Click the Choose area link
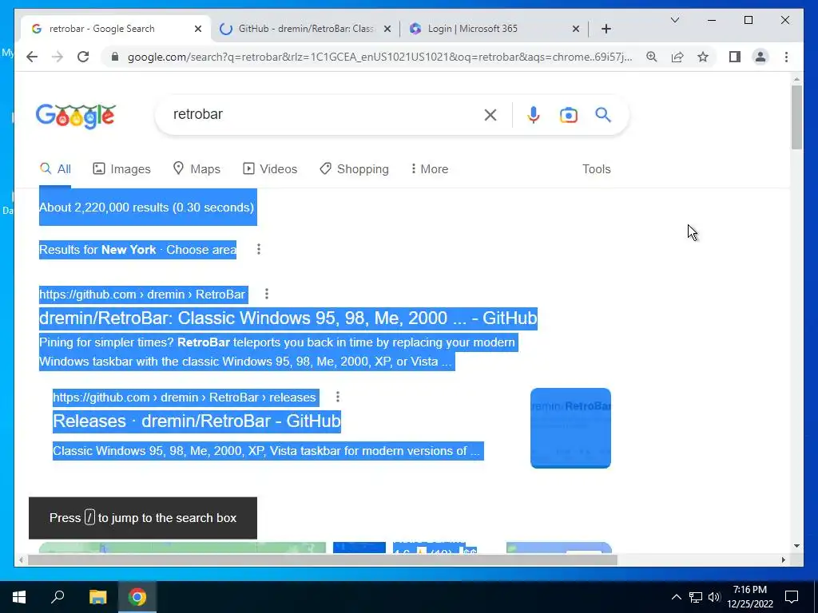Viewport: 818px width, 613px height. [x=201, y=250]
